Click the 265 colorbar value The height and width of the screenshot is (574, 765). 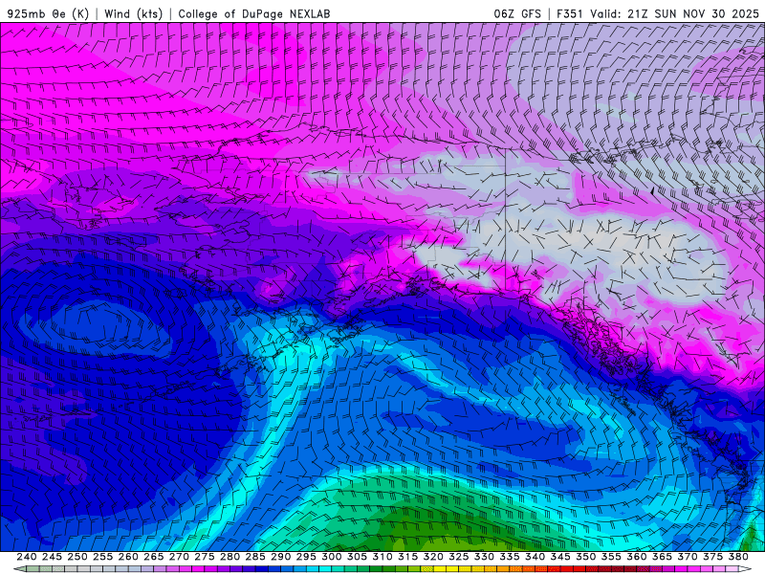pyautogui.click(x=154, y=557)
